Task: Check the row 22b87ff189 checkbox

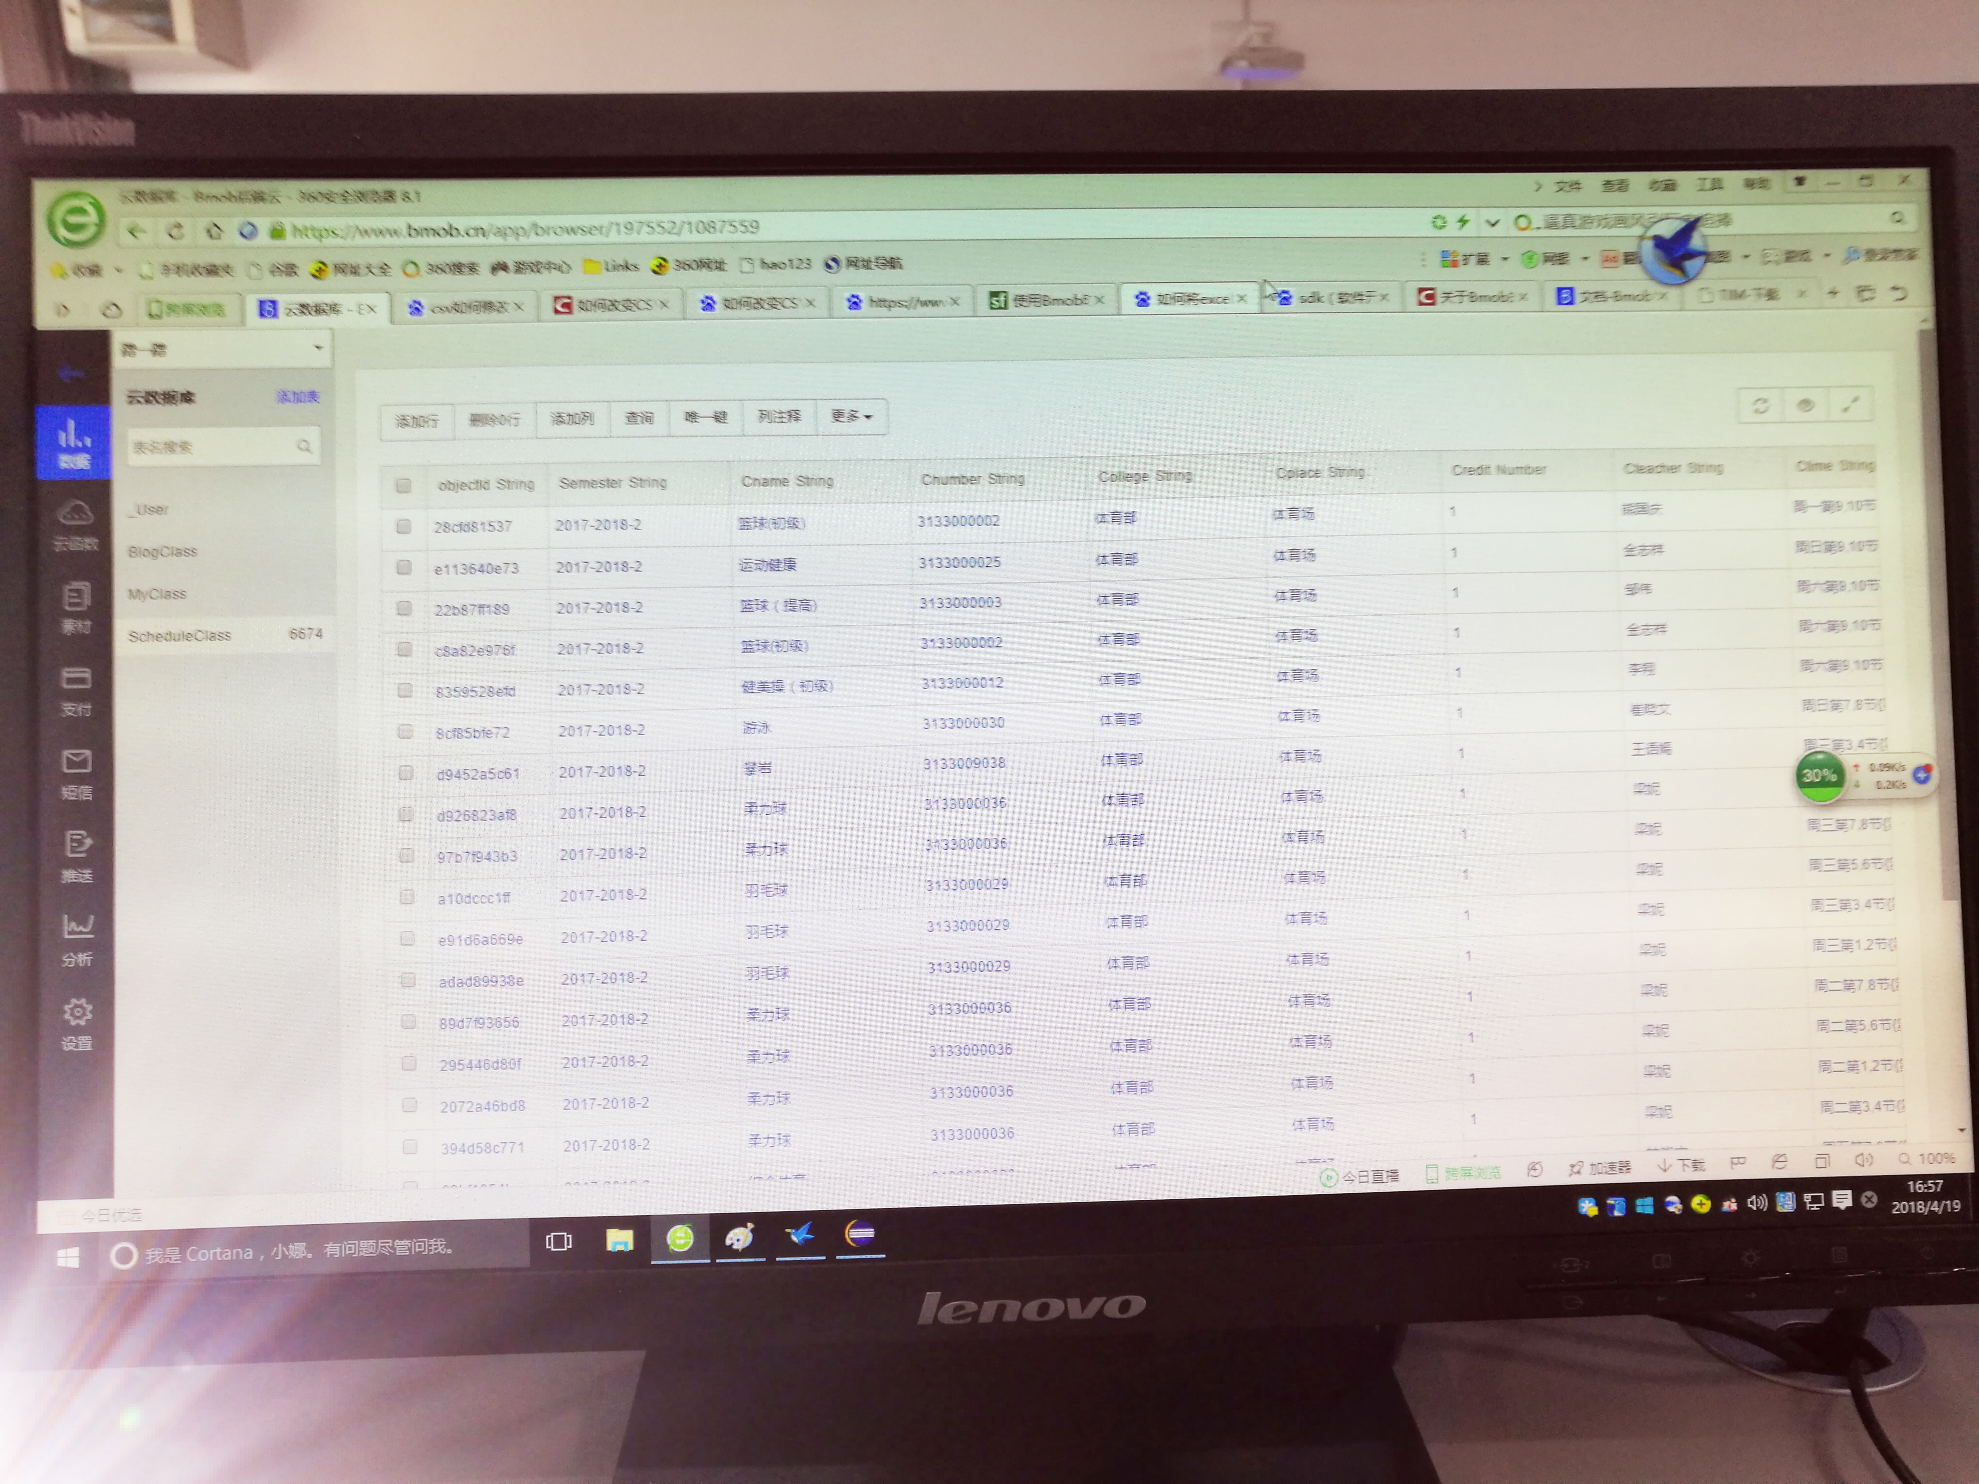Action: coord(403,608)
